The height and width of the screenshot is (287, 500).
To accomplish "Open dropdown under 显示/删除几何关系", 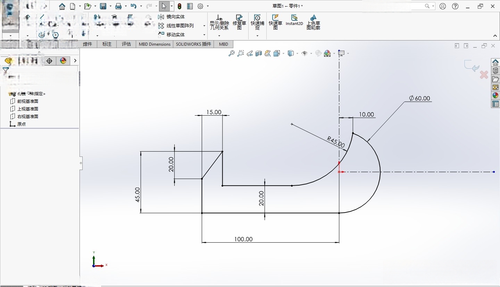I will point(219,36).
